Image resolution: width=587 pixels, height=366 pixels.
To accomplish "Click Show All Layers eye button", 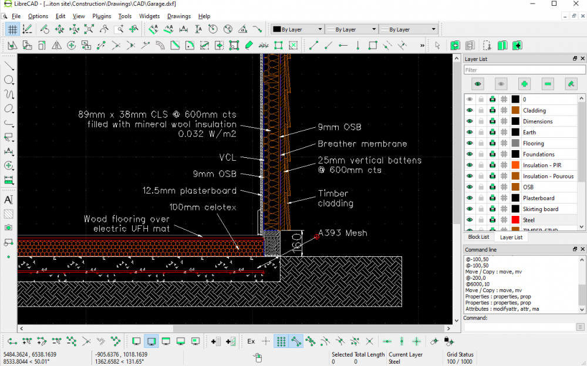I will pyautogui.click(x=478, y=84).
